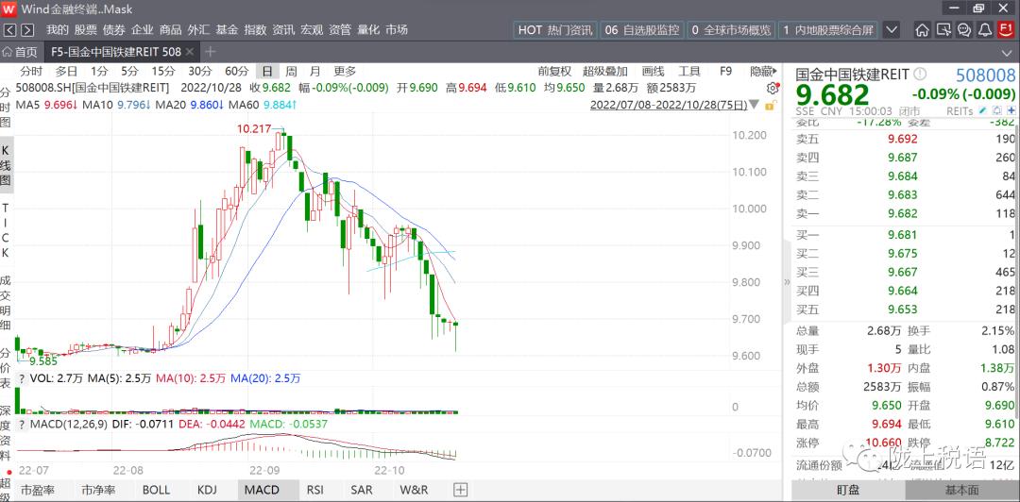Select the KDJ indicator tab
This screenshot has width=1020, height=502.
207,491
